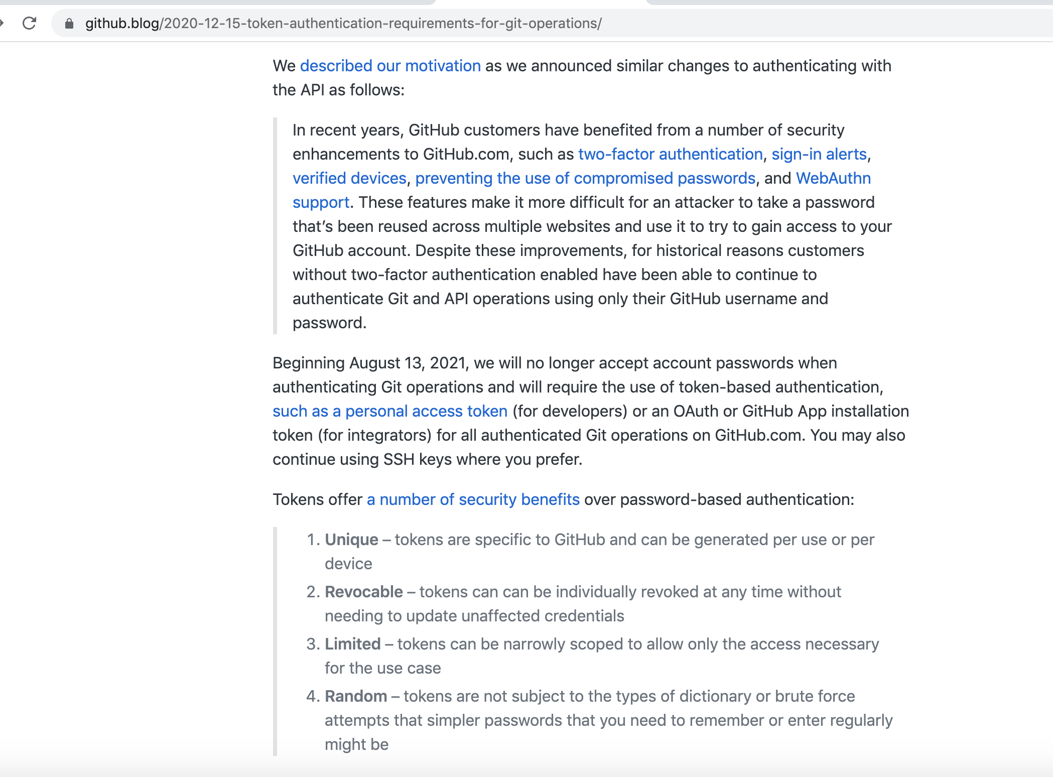Visit the "verified devices" link
The image size is (1053, 777).
click(x=349, y=178)
